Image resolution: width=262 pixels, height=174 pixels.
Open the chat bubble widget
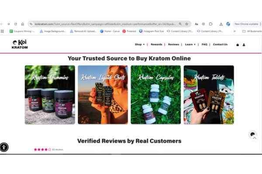tap(252, 134)
